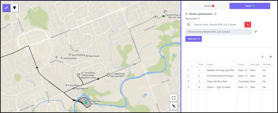Image resolution: width=278 pixels, height=113 pixels.
Task: Click the Start point help icon
Action: (x=198, y=19)
